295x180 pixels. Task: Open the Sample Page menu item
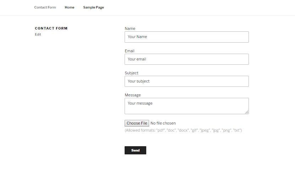coord(93,7)
